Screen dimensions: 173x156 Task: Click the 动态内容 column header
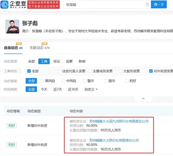click(76, 111)
